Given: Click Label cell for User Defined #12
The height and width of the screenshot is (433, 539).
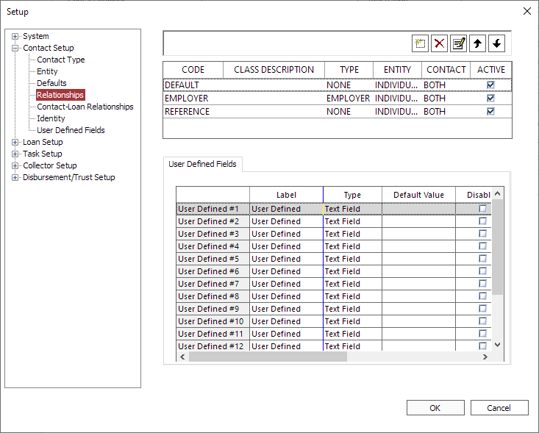Looking at the screenshot, I should point(286,346).
